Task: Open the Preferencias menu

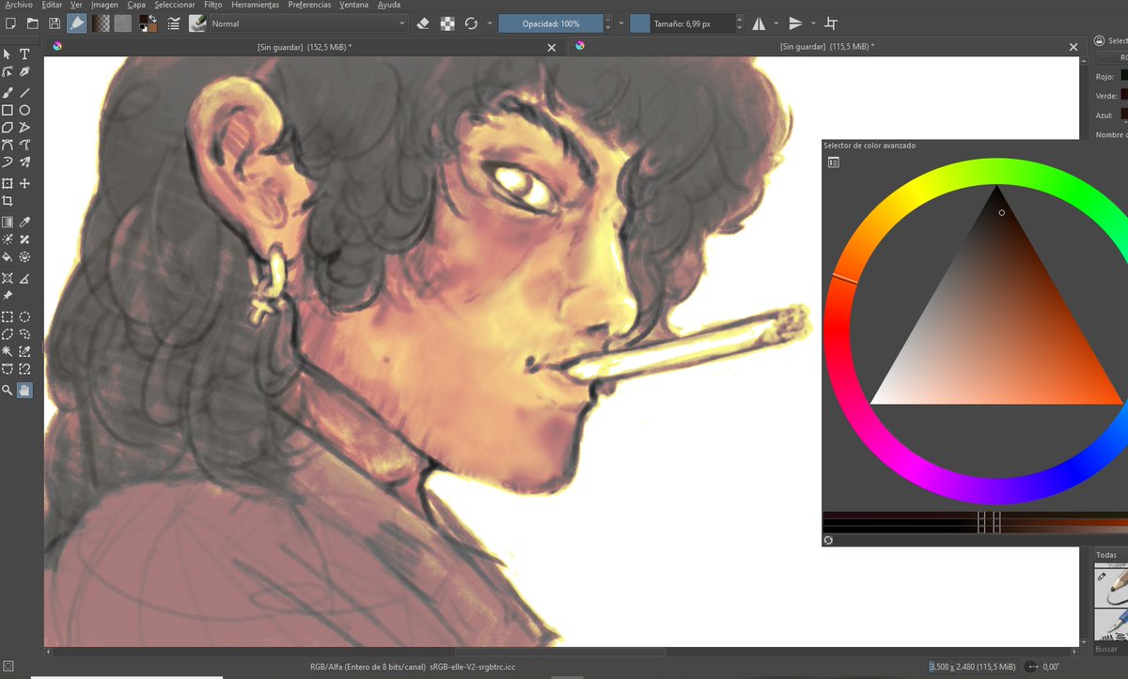Action: click(x=309, y=5)
